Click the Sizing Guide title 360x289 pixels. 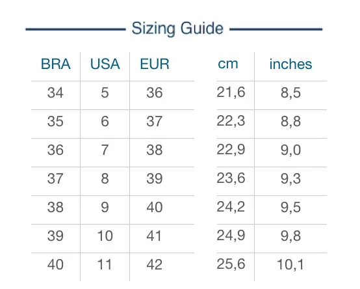(x=177, y=29)
